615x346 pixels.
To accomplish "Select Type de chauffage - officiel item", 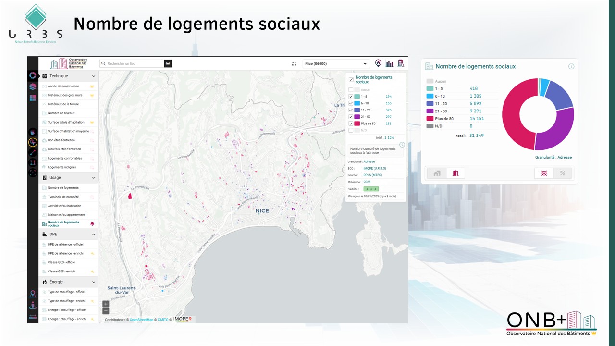I will pyautogui.click(x=66, y=292).
